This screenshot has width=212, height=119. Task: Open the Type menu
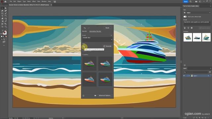click(x=24, y=1)
